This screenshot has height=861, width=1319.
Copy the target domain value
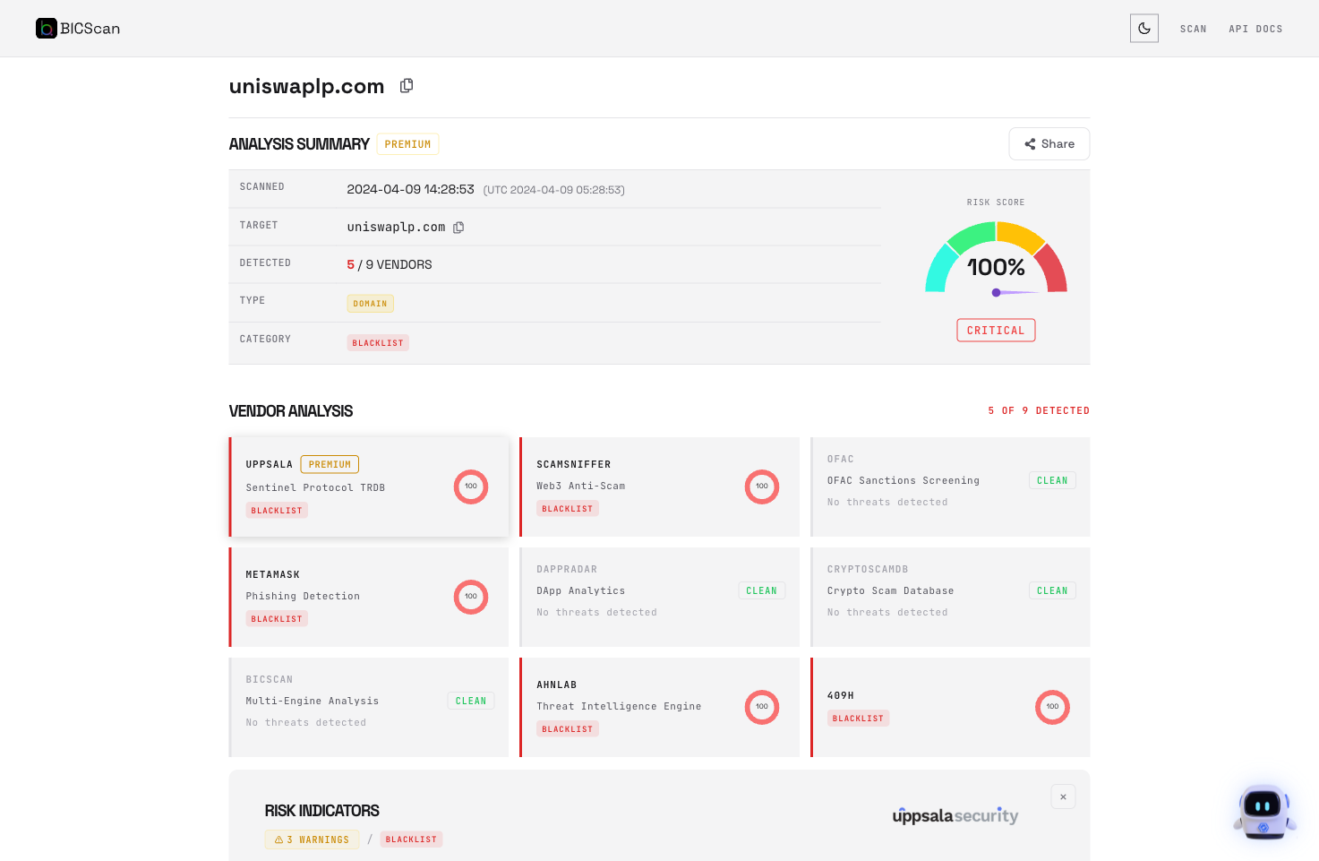point(458,228)
